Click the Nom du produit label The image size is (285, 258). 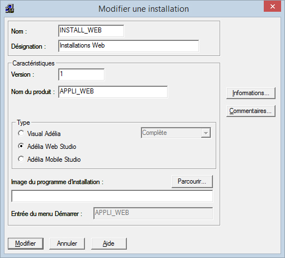pos(33,92)
